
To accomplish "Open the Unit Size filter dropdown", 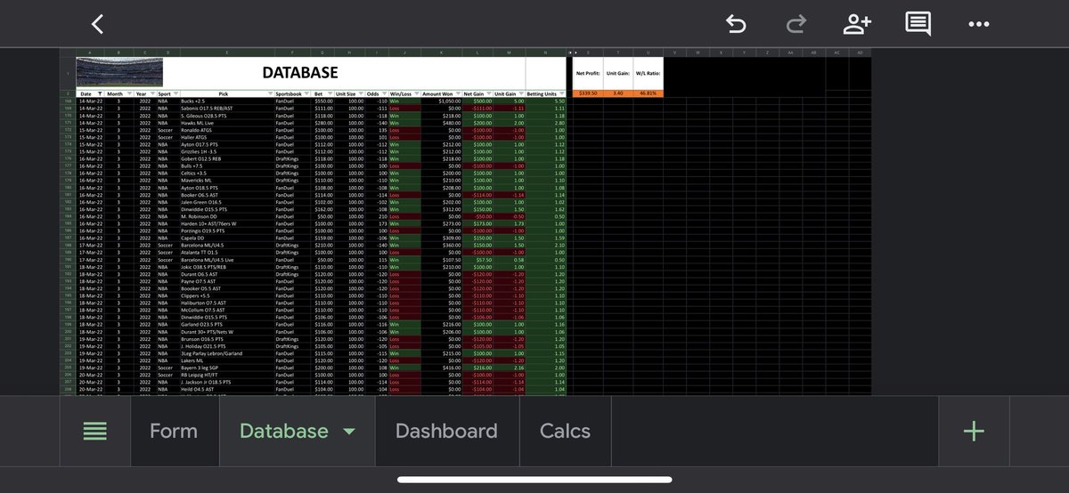I will (x=361, y=93).
